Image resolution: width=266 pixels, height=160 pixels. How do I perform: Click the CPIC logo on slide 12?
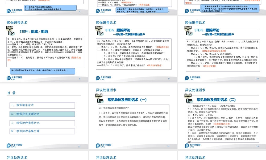[103, 146]
